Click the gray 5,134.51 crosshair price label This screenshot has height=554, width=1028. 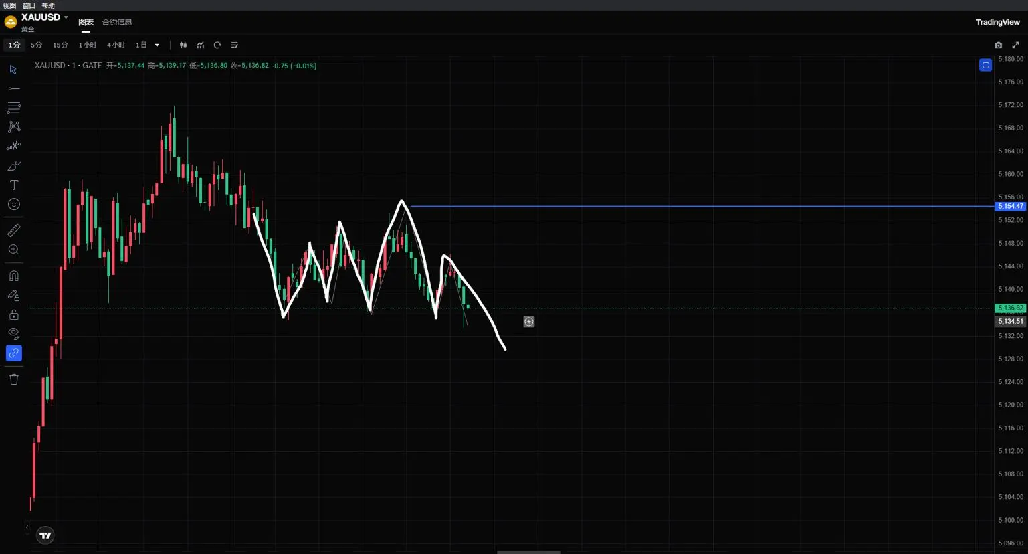coord(1010,322)
